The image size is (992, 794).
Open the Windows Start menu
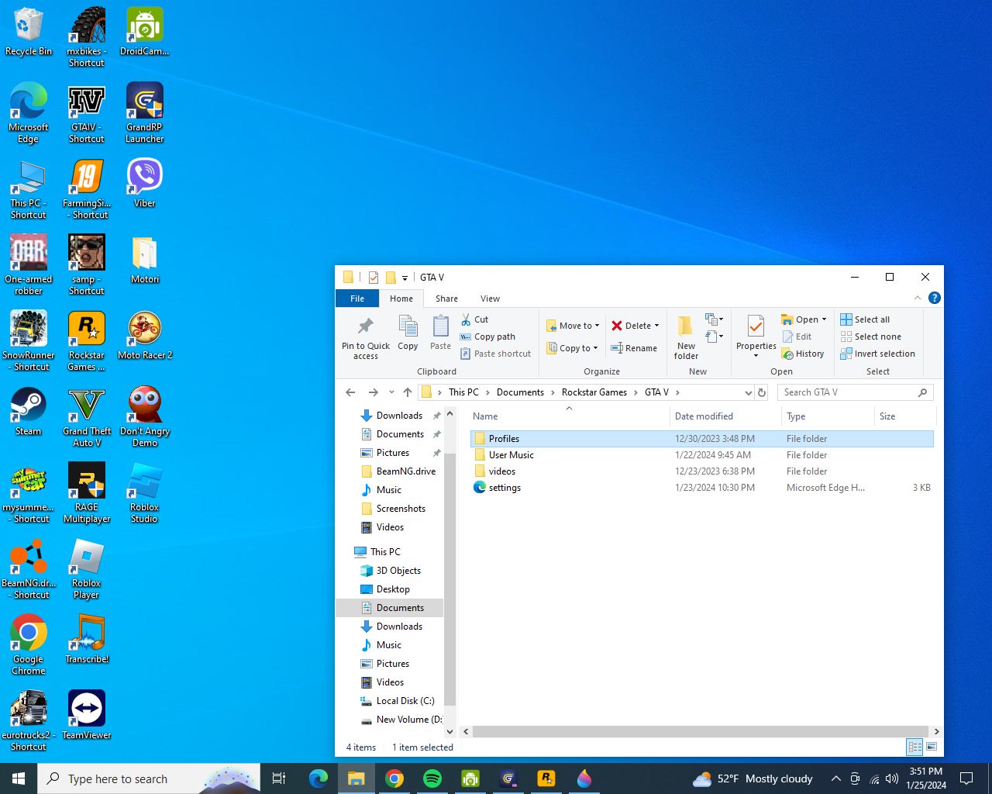click(x=19, y=778)
